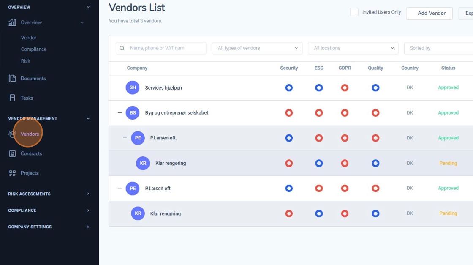The image size is (473, 265).
Task: Open the Overview section icon in sidebar
Action: pos(12,22)
